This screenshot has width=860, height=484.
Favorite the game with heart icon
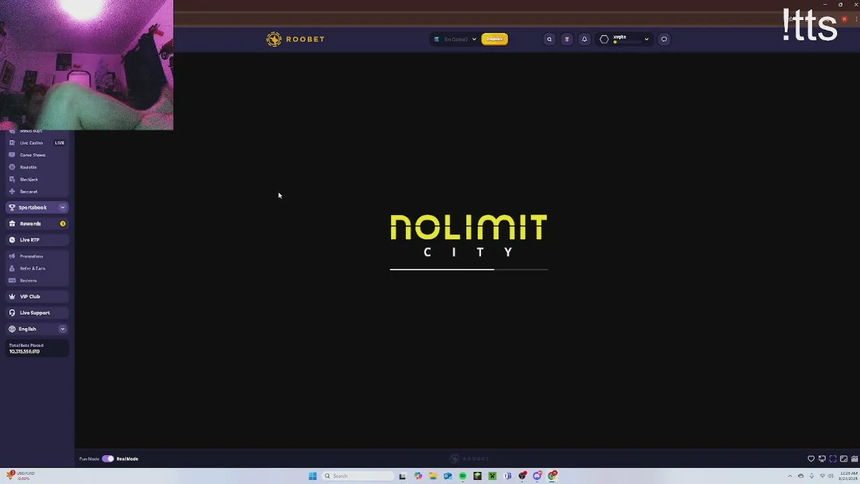811,458
